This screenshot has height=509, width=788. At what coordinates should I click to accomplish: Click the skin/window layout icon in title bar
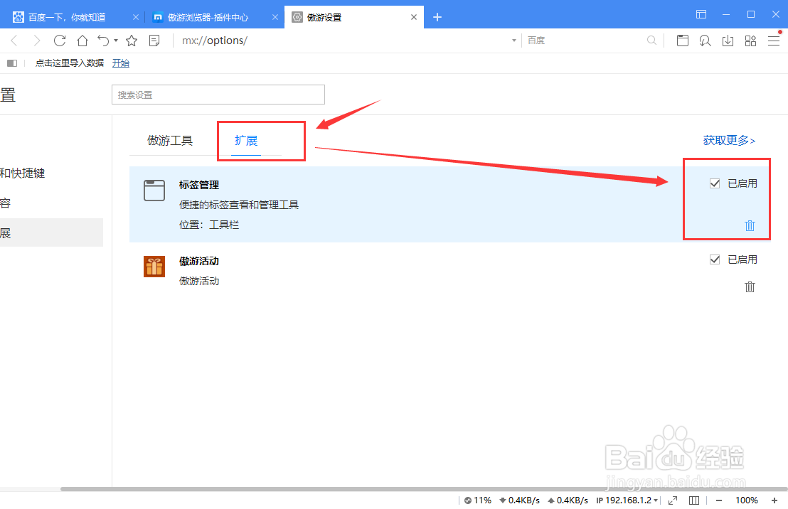point(701,14)
